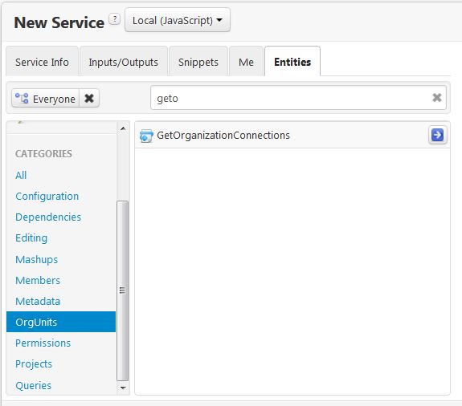Select the GetOrganizationConnections service row

[x=292, y=136]
